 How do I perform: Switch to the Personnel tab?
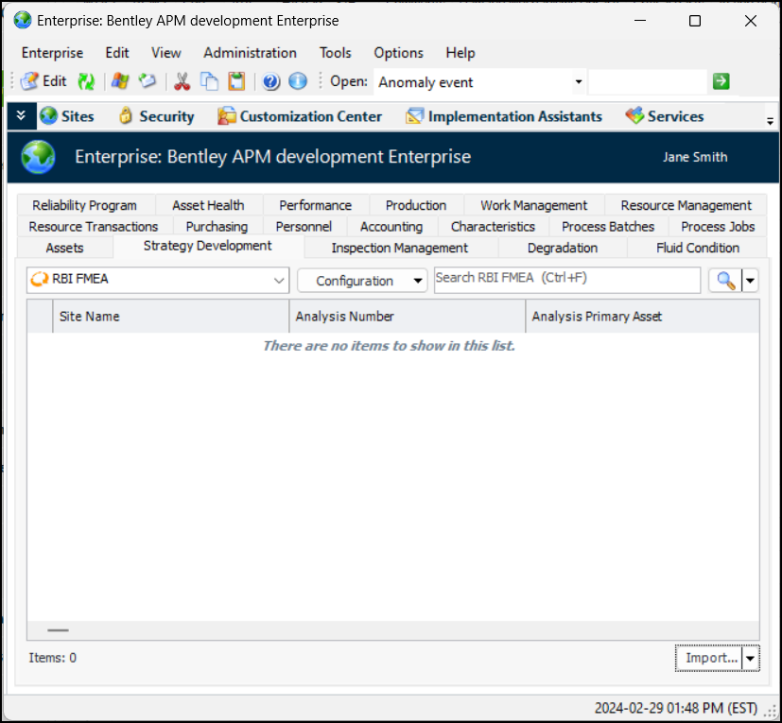coord(304,227)
